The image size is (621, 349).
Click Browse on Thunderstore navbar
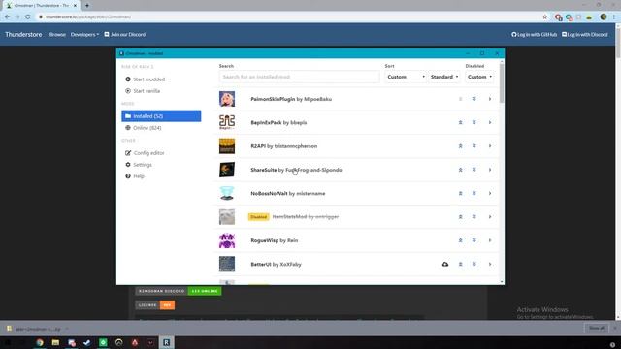point(57,35)
